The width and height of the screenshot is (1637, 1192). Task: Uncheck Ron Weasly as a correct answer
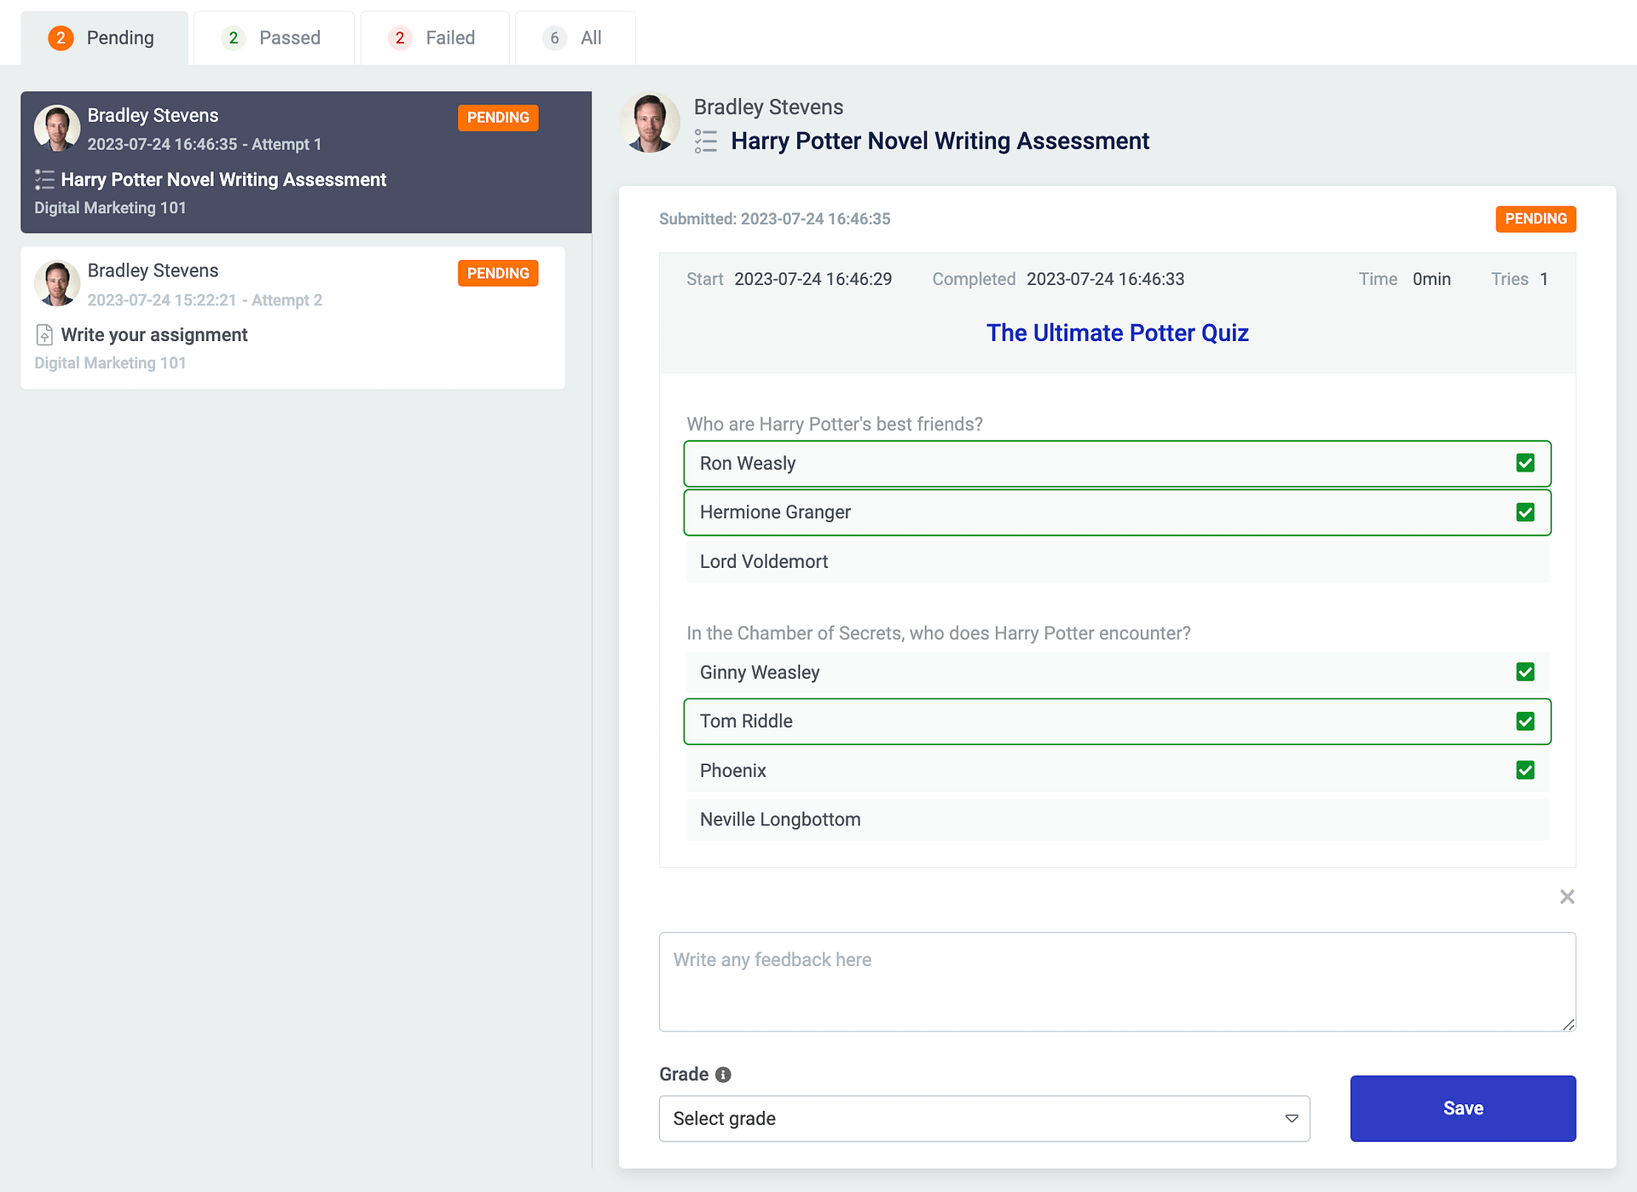tap(1525, 463)
